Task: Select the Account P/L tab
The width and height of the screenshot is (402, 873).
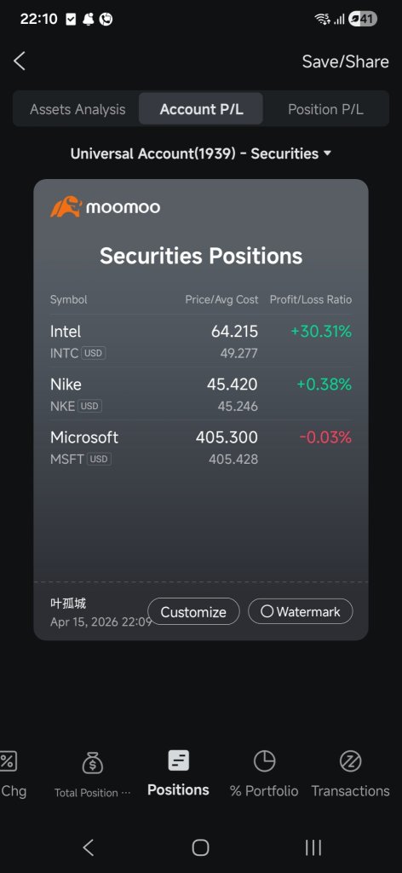Action: click(x=201, y=109)
